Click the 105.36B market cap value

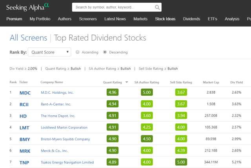point(211,127)
